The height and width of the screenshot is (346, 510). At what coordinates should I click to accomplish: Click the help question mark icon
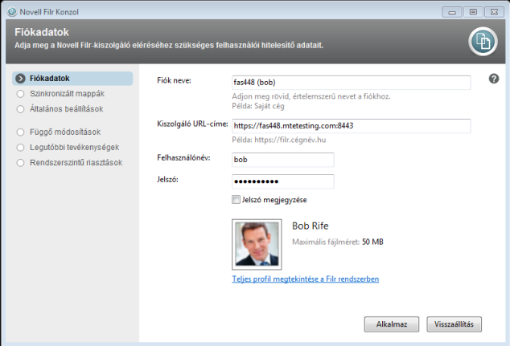[x=494, y=79]
